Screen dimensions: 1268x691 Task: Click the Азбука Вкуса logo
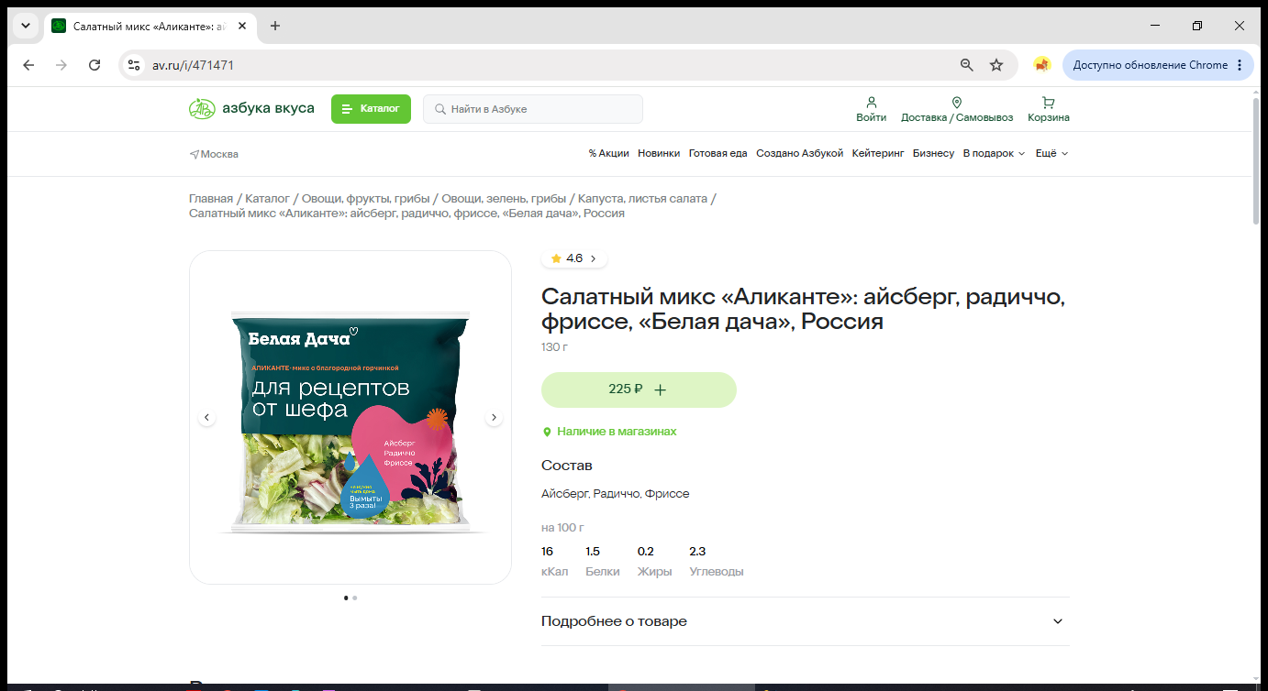click(251, 109)
